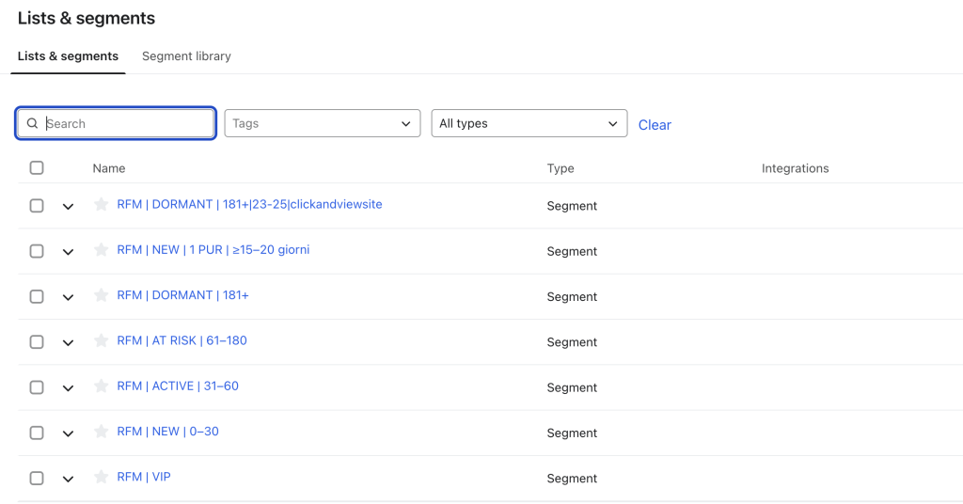Check the RFM | DORMANT | 181+|23-25|clickandviewsite row
This screenshot has height=504, width=963.
click(37, 206)
